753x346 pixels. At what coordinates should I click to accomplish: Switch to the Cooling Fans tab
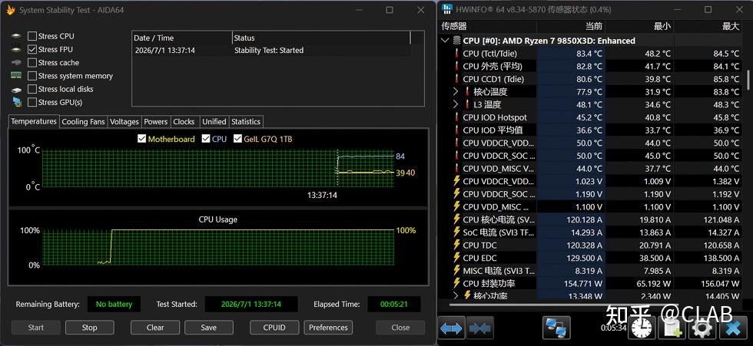coord(83,122)
